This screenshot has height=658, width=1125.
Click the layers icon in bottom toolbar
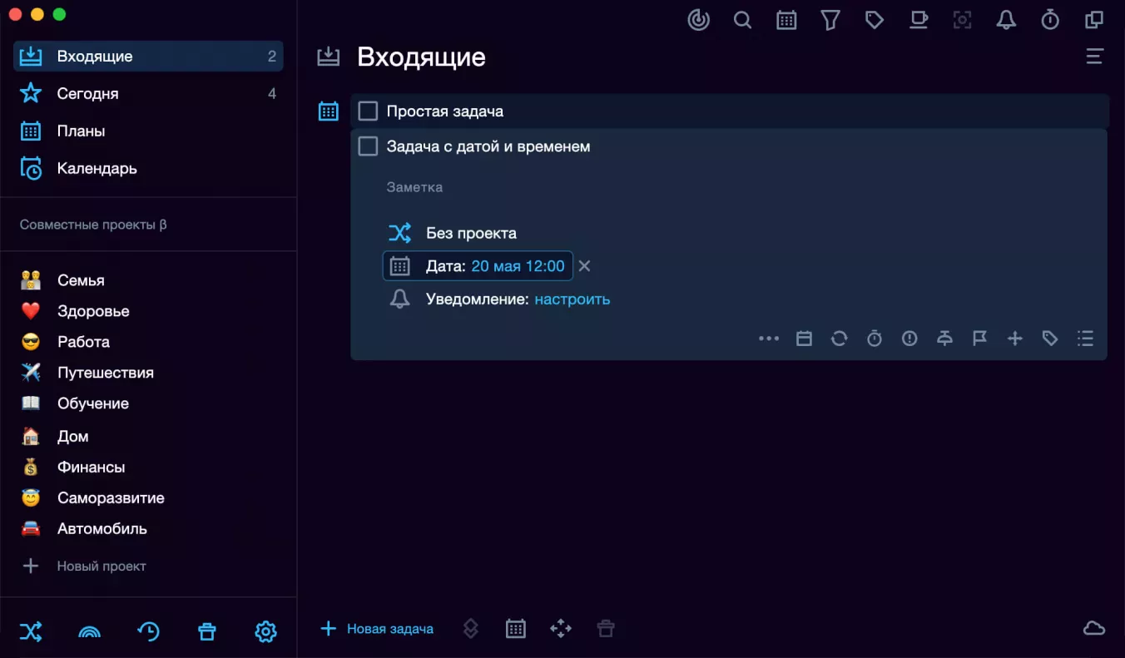(470, 629)
